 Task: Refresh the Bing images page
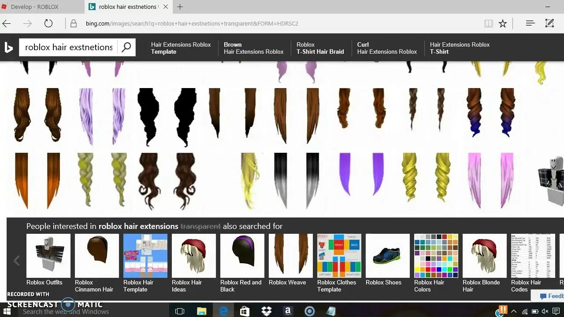[x=48, y=24]
